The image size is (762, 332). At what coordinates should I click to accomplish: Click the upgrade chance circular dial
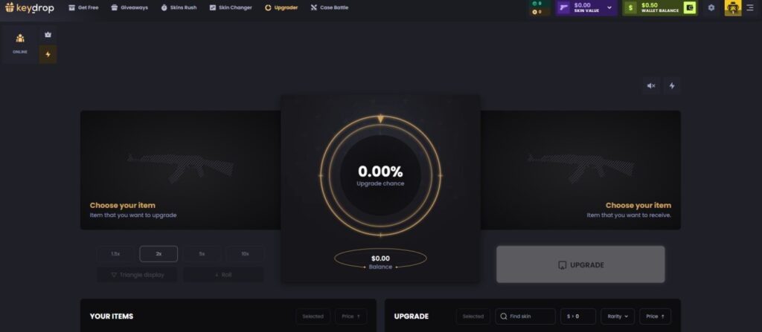380,175
